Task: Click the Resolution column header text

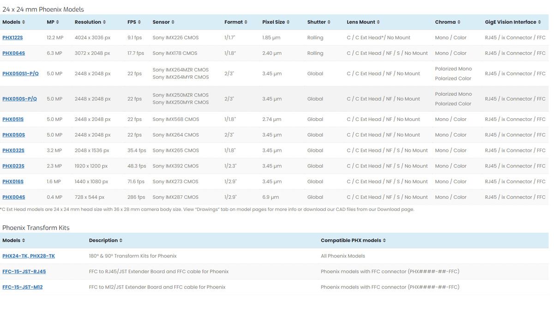Action: (88, 22)
